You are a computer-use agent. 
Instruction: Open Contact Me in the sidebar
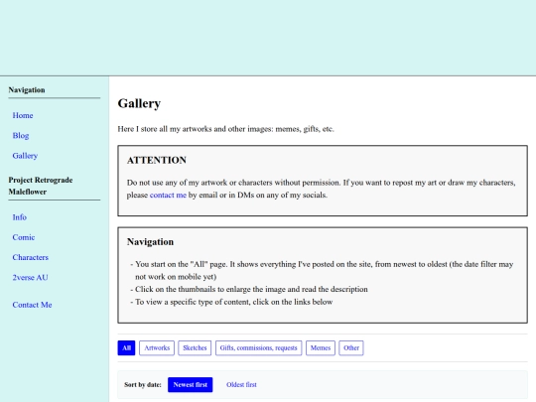click(32, 305)
